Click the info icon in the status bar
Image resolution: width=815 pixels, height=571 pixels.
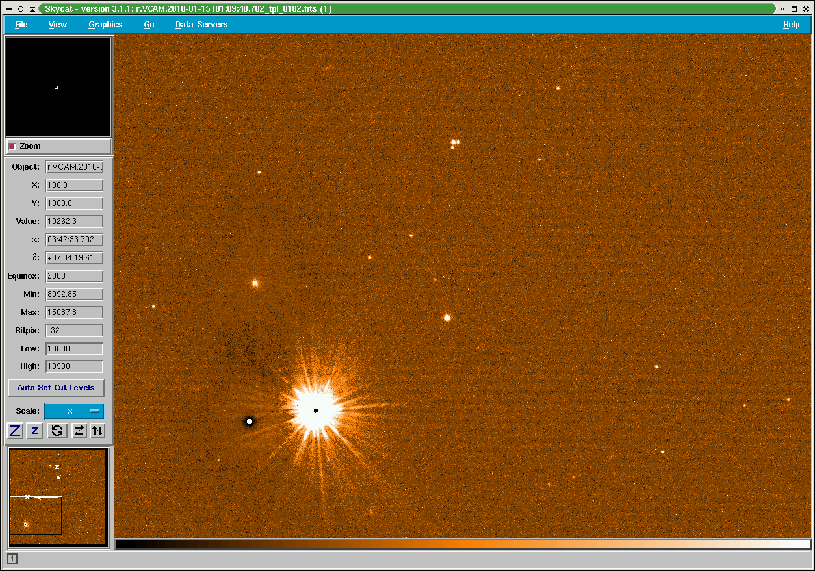pos(12,558)
